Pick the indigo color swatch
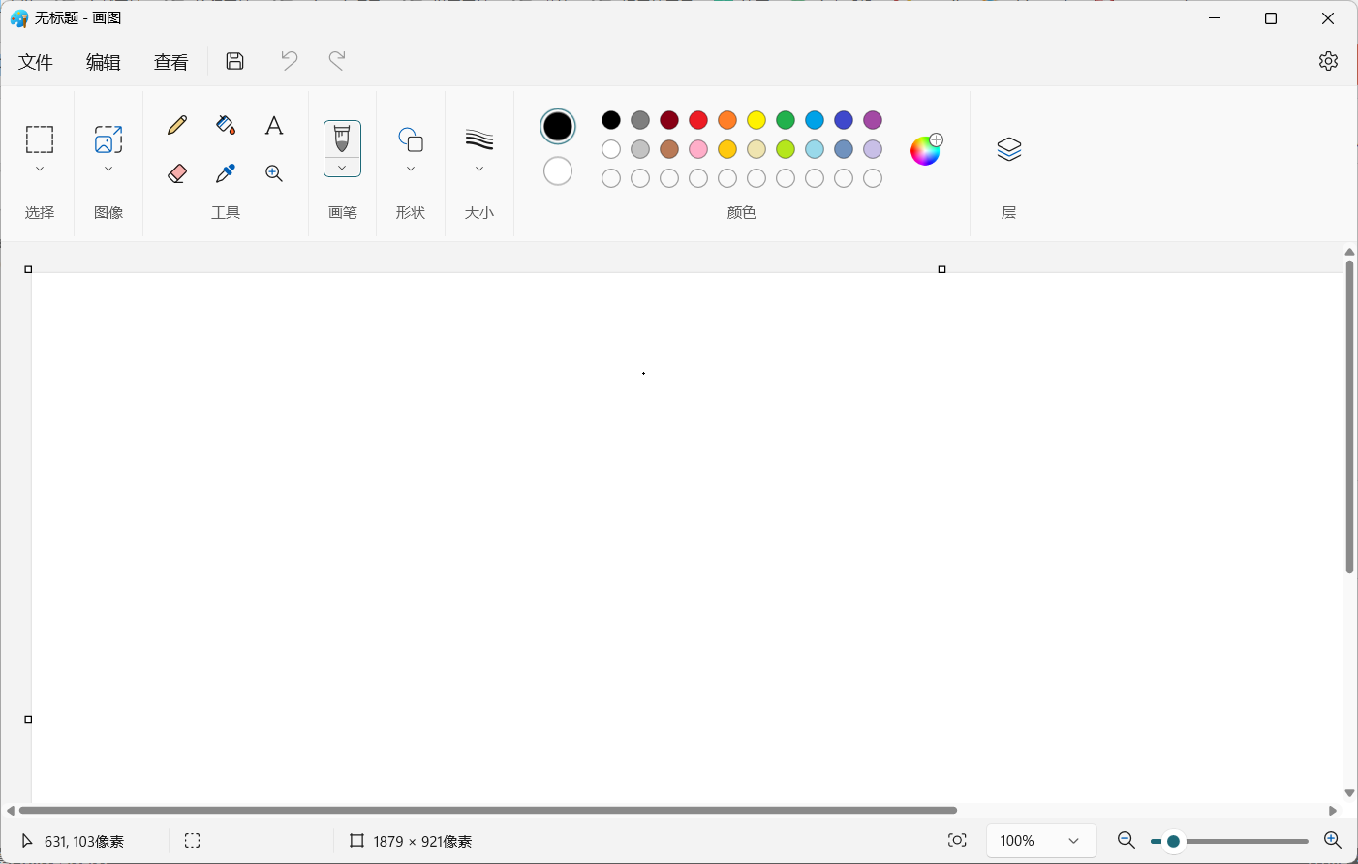The width and height of the screenshot is (1358, 864). (x=844, y=120)
